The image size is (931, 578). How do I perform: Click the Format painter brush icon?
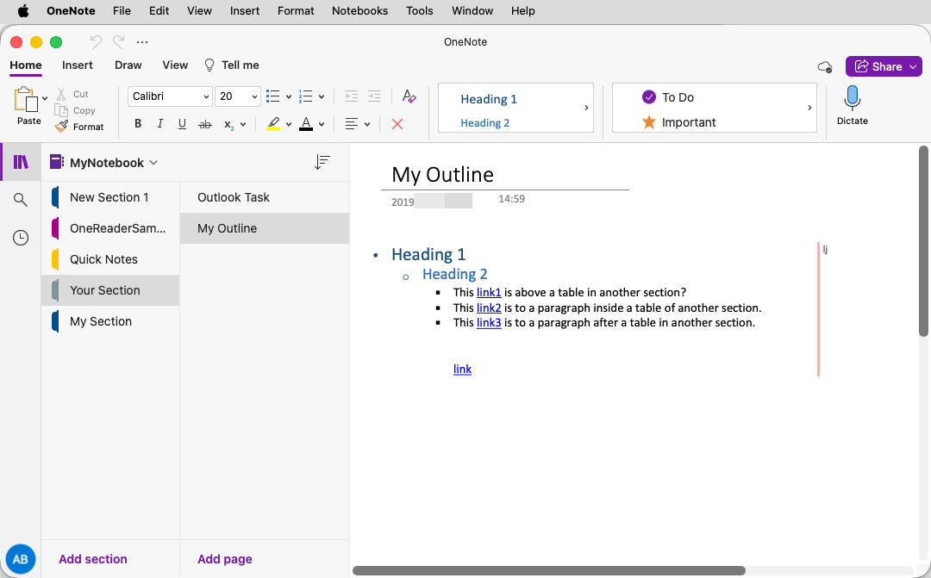click(61, 127)
